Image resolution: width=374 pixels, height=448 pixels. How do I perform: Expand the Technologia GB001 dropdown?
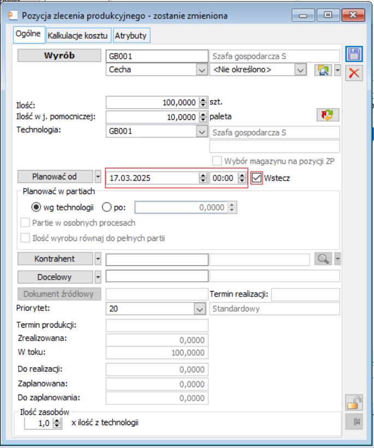(x=201, y=132)
